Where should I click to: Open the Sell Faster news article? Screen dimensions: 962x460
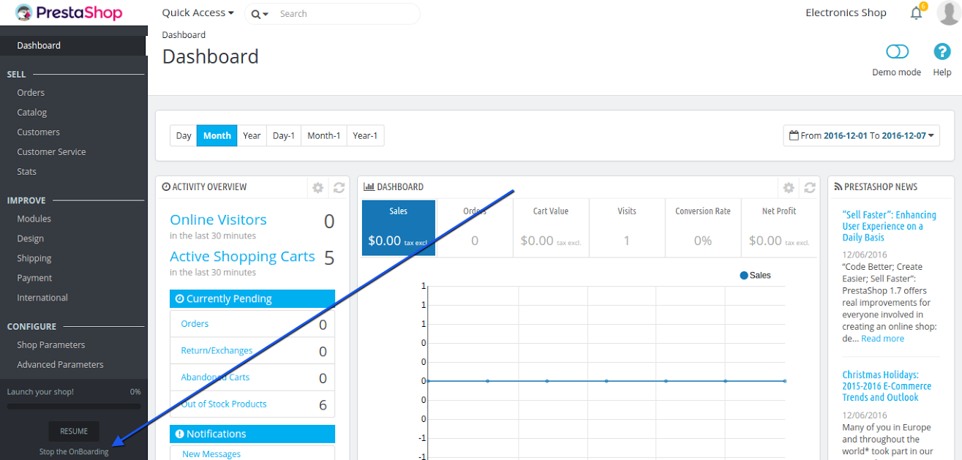click(x=889, y=226)
